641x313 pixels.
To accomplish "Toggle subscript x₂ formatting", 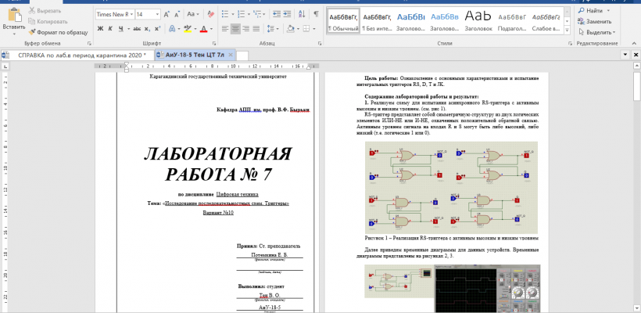I will pos(147,29).
